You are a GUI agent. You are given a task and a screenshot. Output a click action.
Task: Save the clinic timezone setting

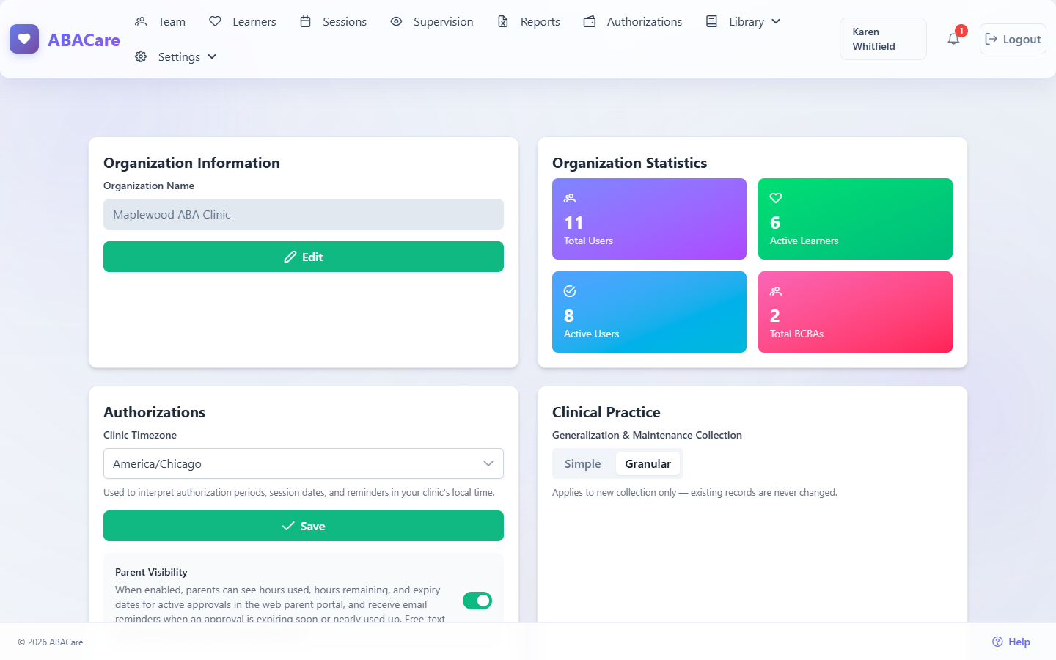(304, 526)
